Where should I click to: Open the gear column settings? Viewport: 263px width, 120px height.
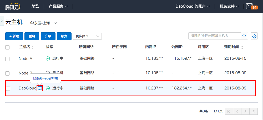(x=254, y=36)
